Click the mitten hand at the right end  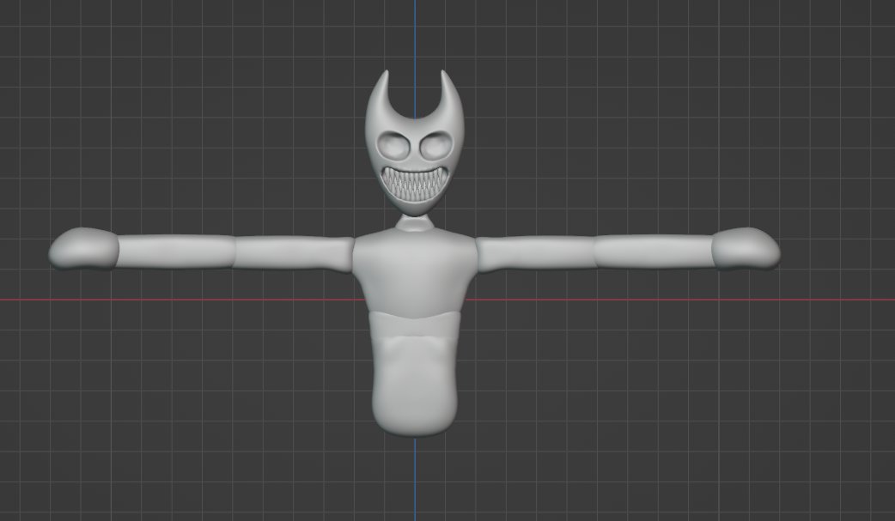click(746, 248)
